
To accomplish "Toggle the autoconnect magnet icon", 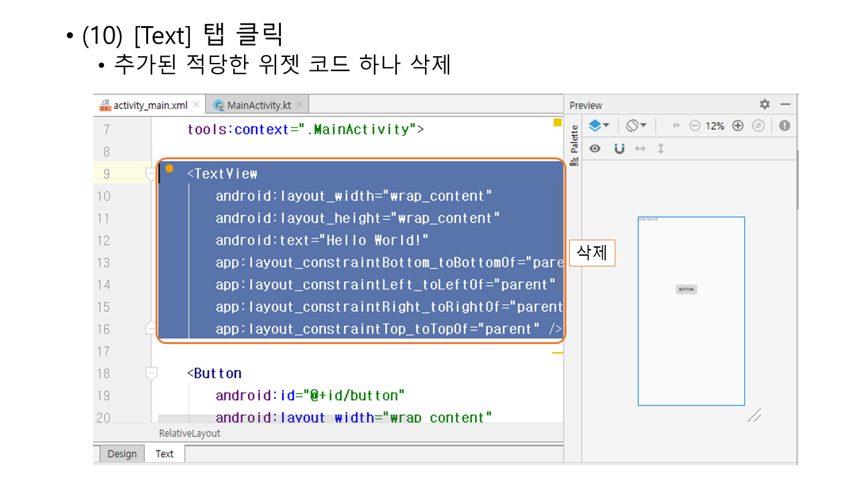I will (x=619, y=149).
